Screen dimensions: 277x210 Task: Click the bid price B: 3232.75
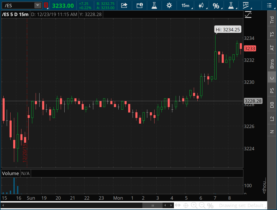(x=105, y=4)
